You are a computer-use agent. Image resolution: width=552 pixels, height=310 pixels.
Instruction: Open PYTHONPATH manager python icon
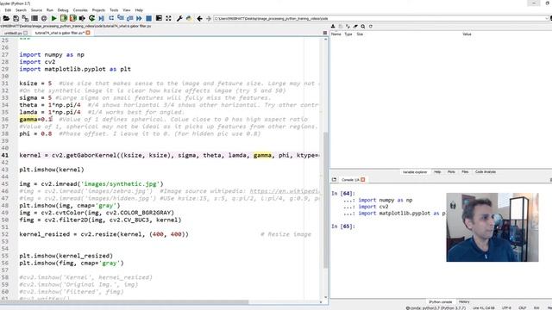click(x=189, y=18)
